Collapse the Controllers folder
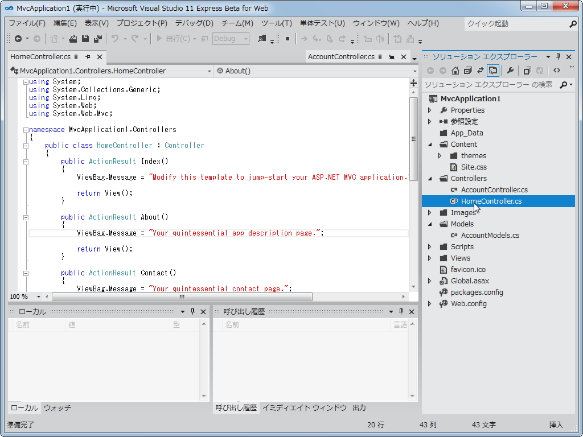 (430, 178)
